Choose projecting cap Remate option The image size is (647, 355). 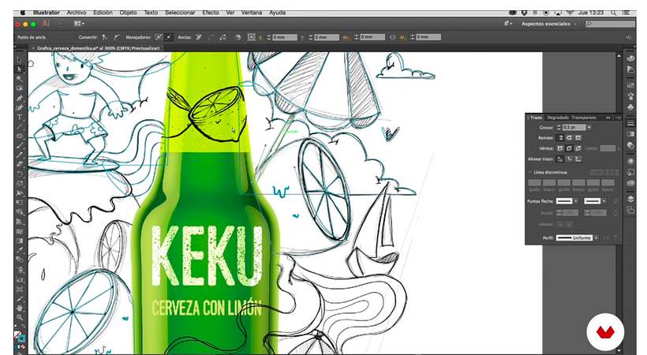point(578,138)
